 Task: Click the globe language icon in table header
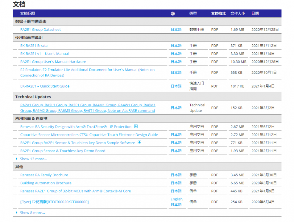click(x=173, y=14)
